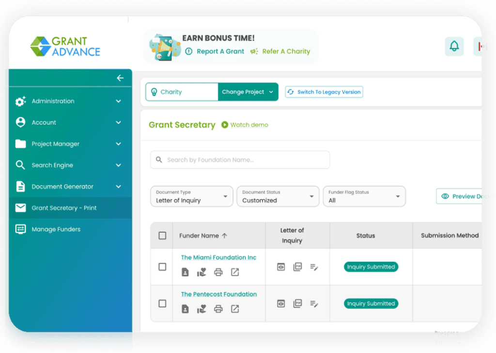The width and height of the screenshot is (496, 353).
Task: Check the box for The Miami Foundation Inc
Action: [x=162, y=267]
